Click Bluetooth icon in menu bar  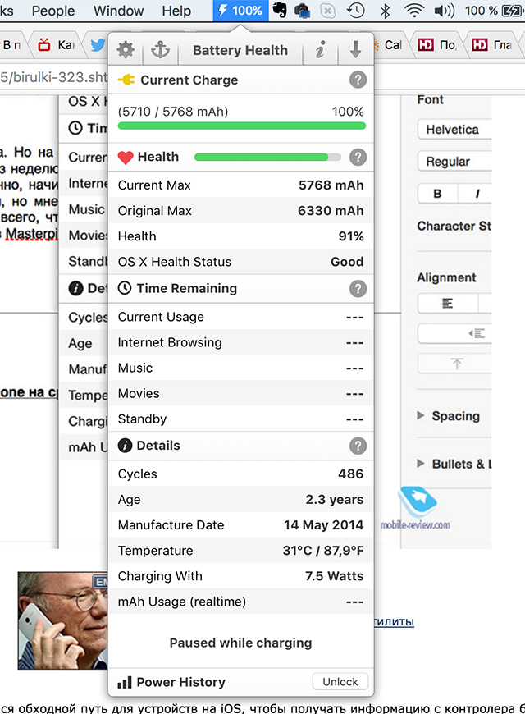pos(385,11)
